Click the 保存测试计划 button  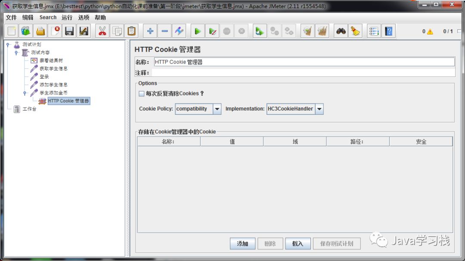pos(337,243)
